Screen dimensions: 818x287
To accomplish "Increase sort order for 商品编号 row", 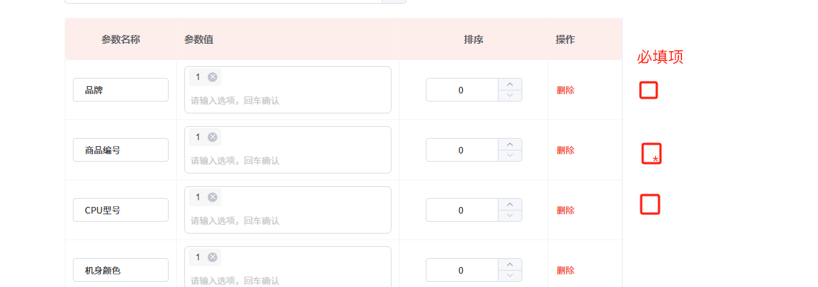I will point(510,145).
